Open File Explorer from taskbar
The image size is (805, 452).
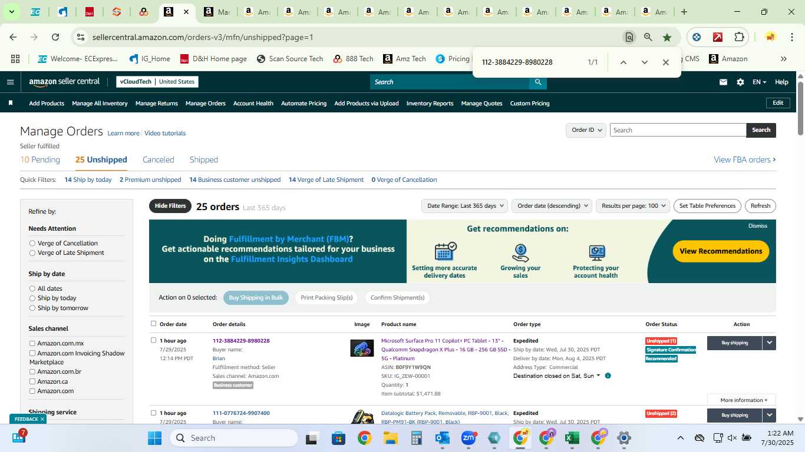click(390, 438)
